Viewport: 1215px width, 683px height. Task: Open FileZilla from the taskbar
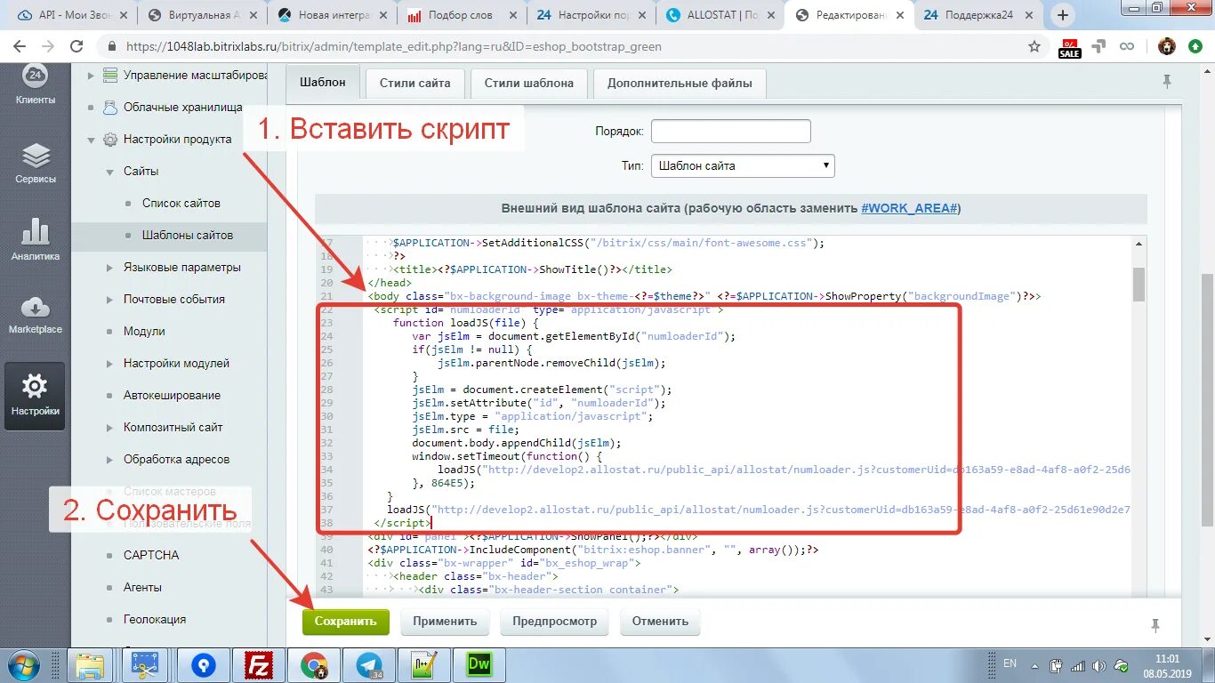click(x=259, y=665)
